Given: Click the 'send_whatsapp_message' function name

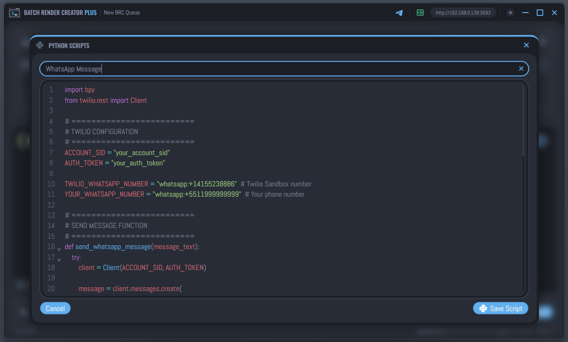Looking at the screenshot, I should coord(113,247).
